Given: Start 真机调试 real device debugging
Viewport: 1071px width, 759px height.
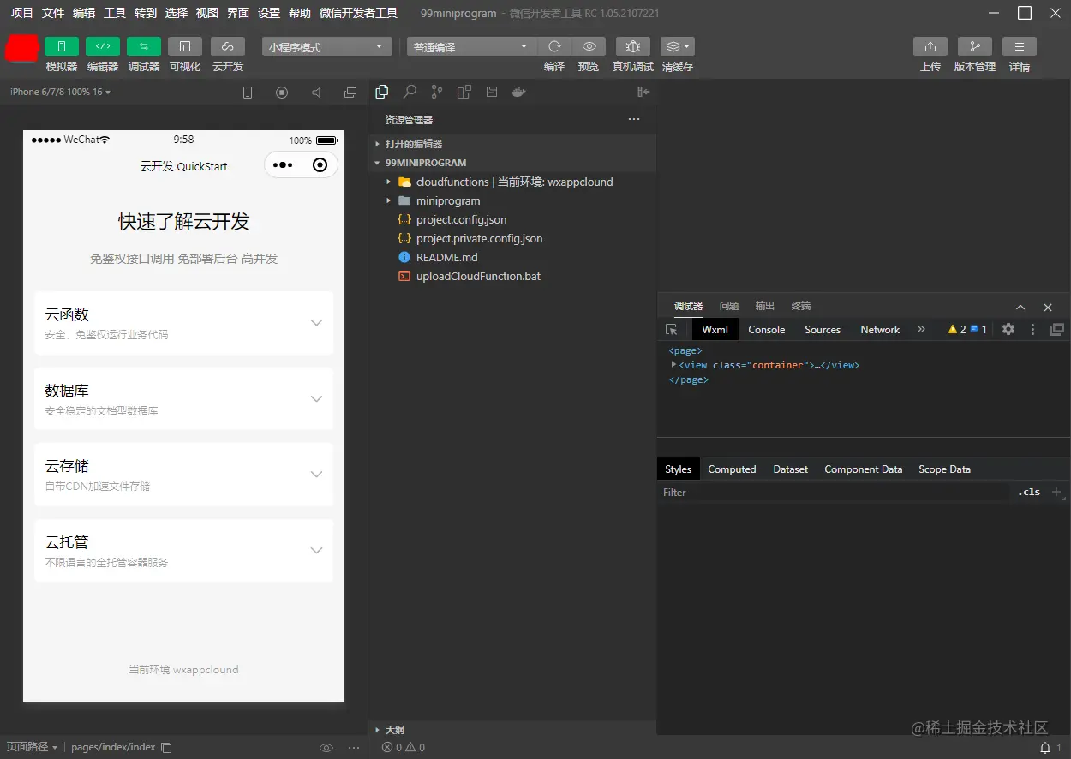Looking at the screenshot, I should click(x=633, y=46).
